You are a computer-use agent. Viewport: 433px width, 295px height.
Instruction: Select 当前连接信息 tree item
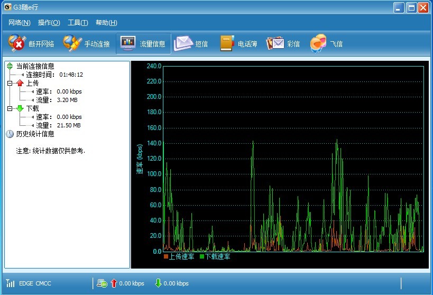[x=35, y=66]
